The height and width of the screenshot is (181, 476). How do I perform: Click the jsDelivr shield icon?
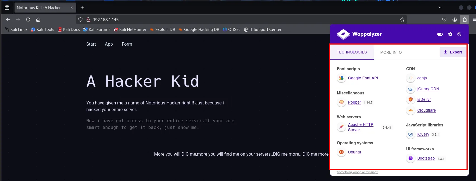click(x=410, y=100)
